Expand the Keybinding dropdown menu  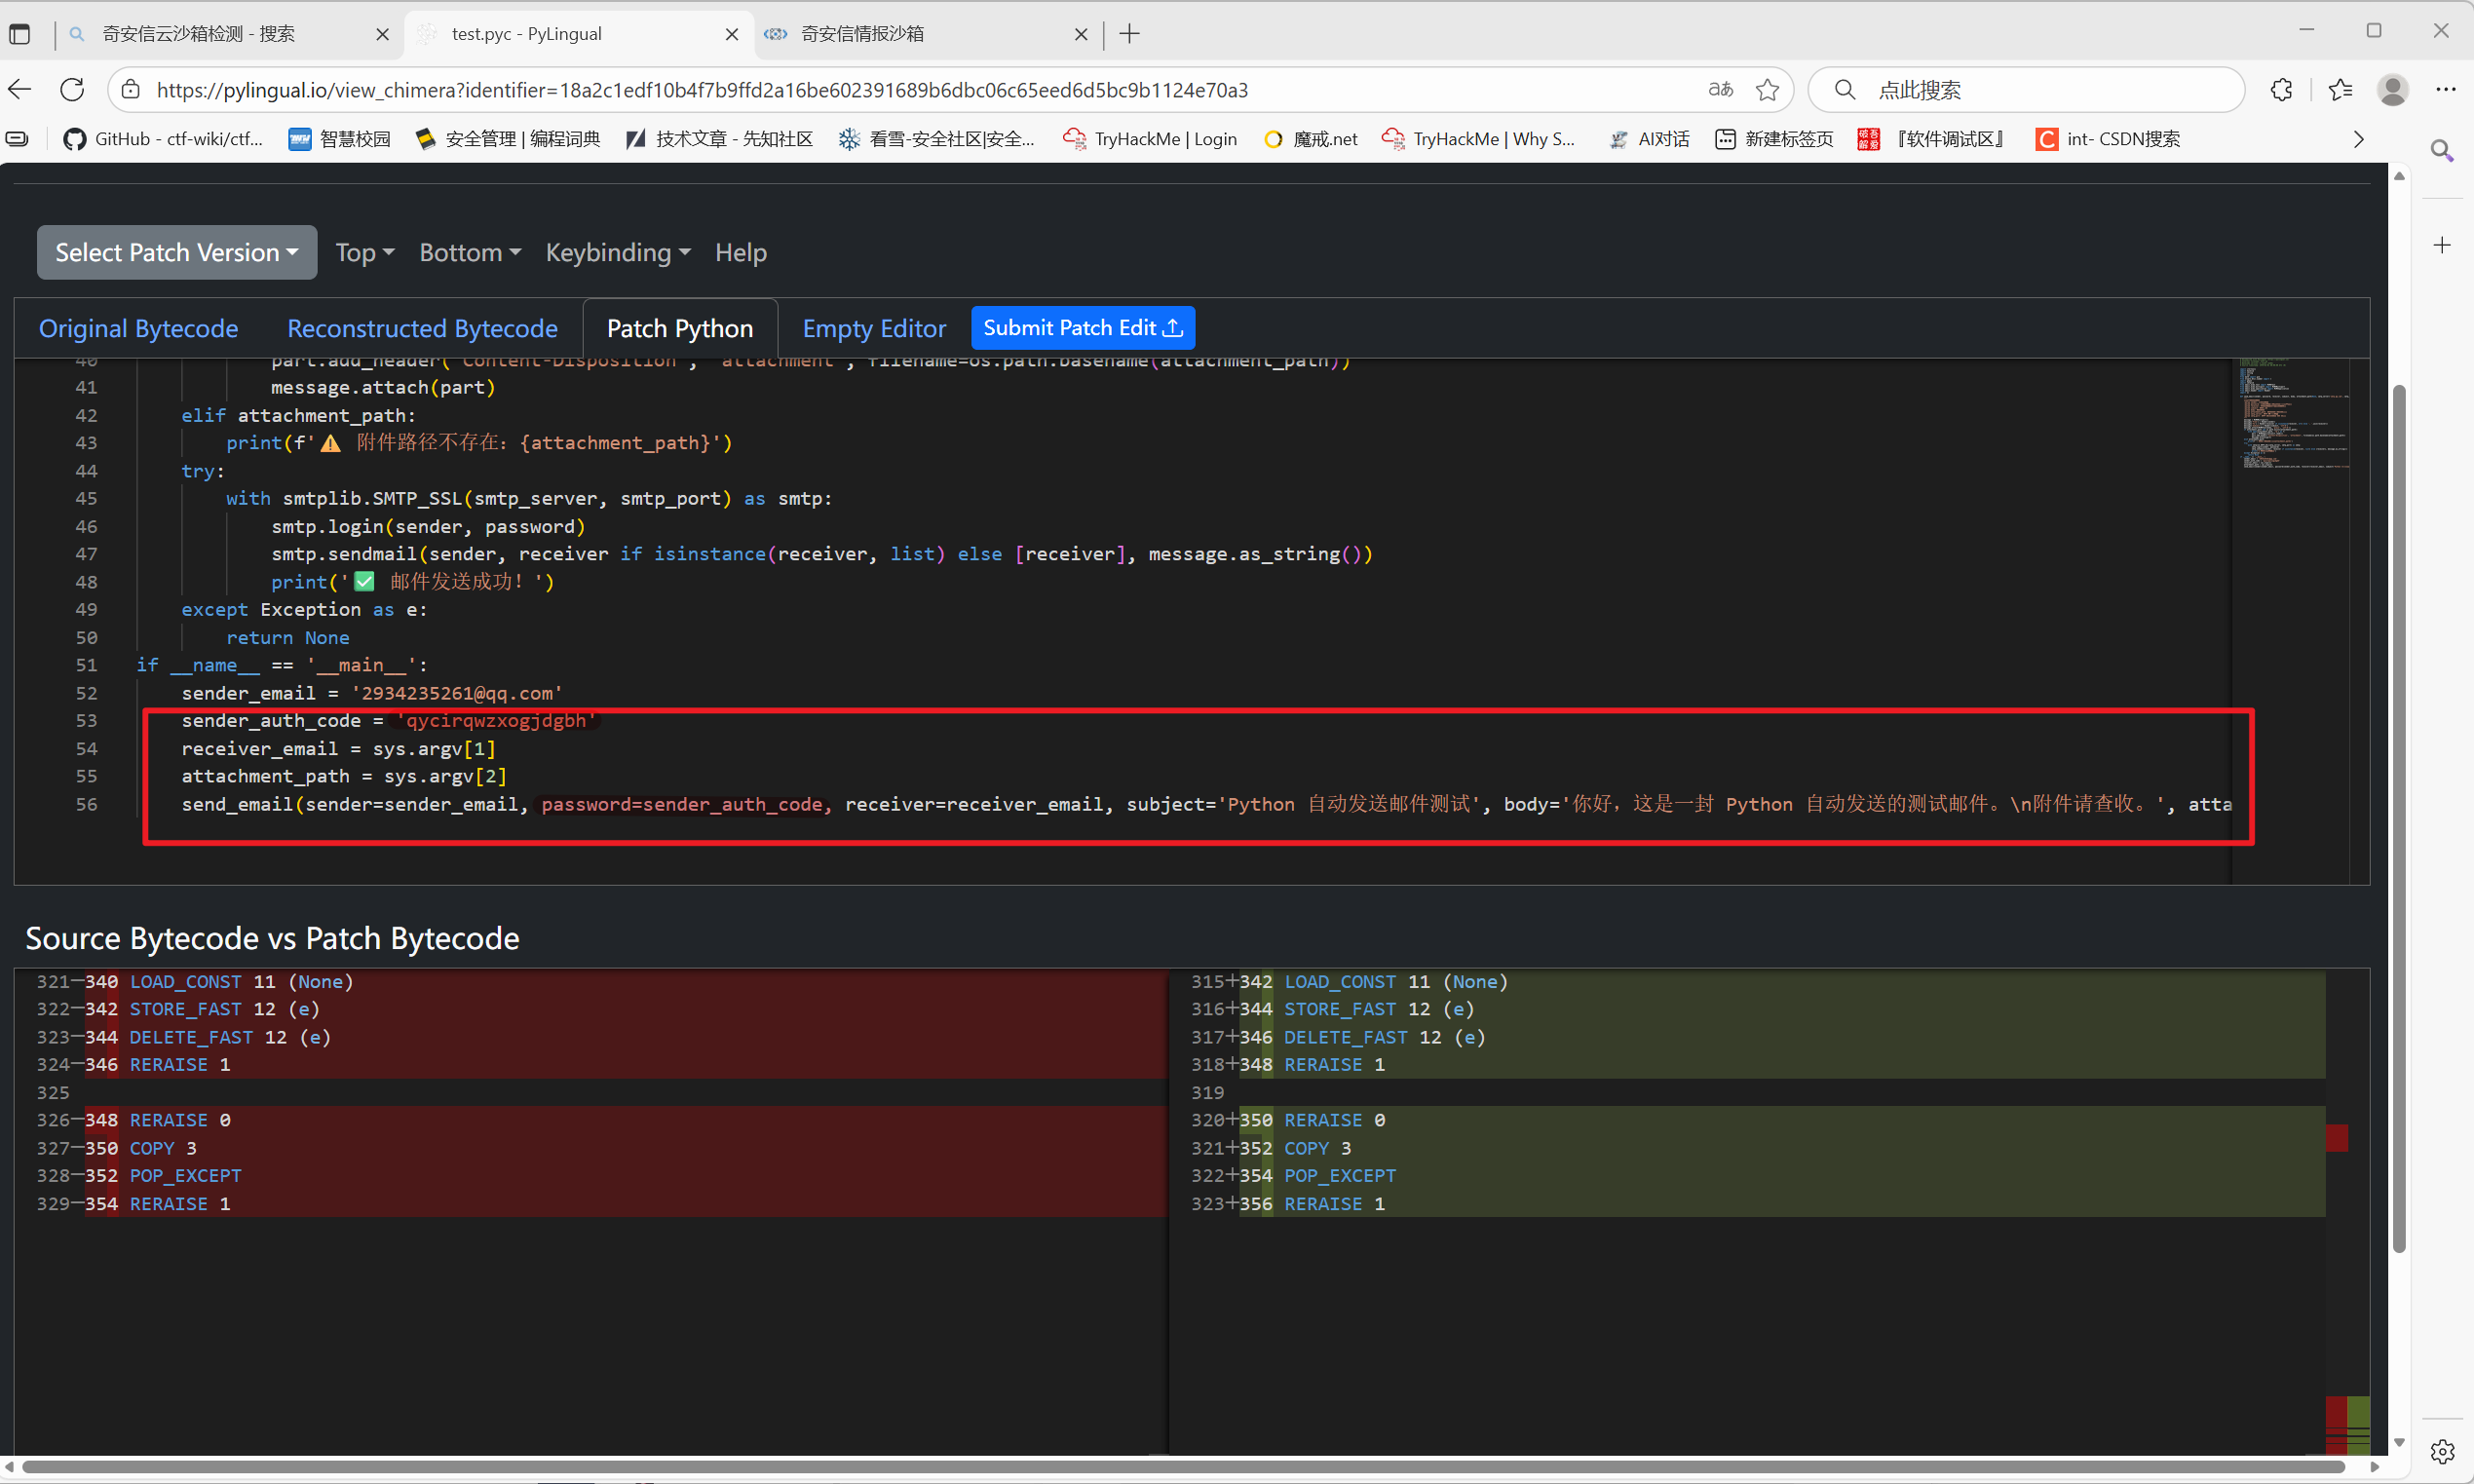(617, 252)
